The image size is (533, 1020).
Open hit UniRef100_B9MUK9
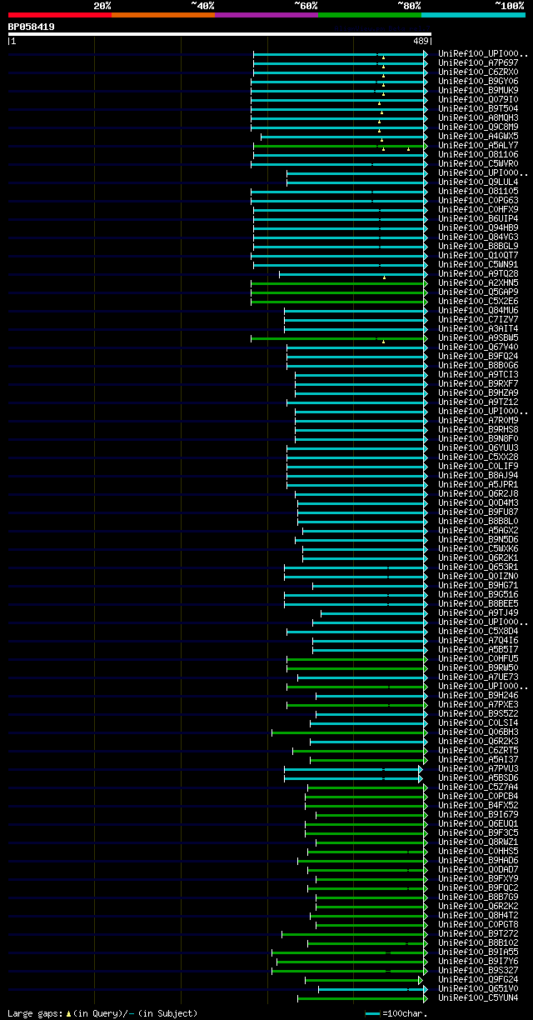(478, 91)
